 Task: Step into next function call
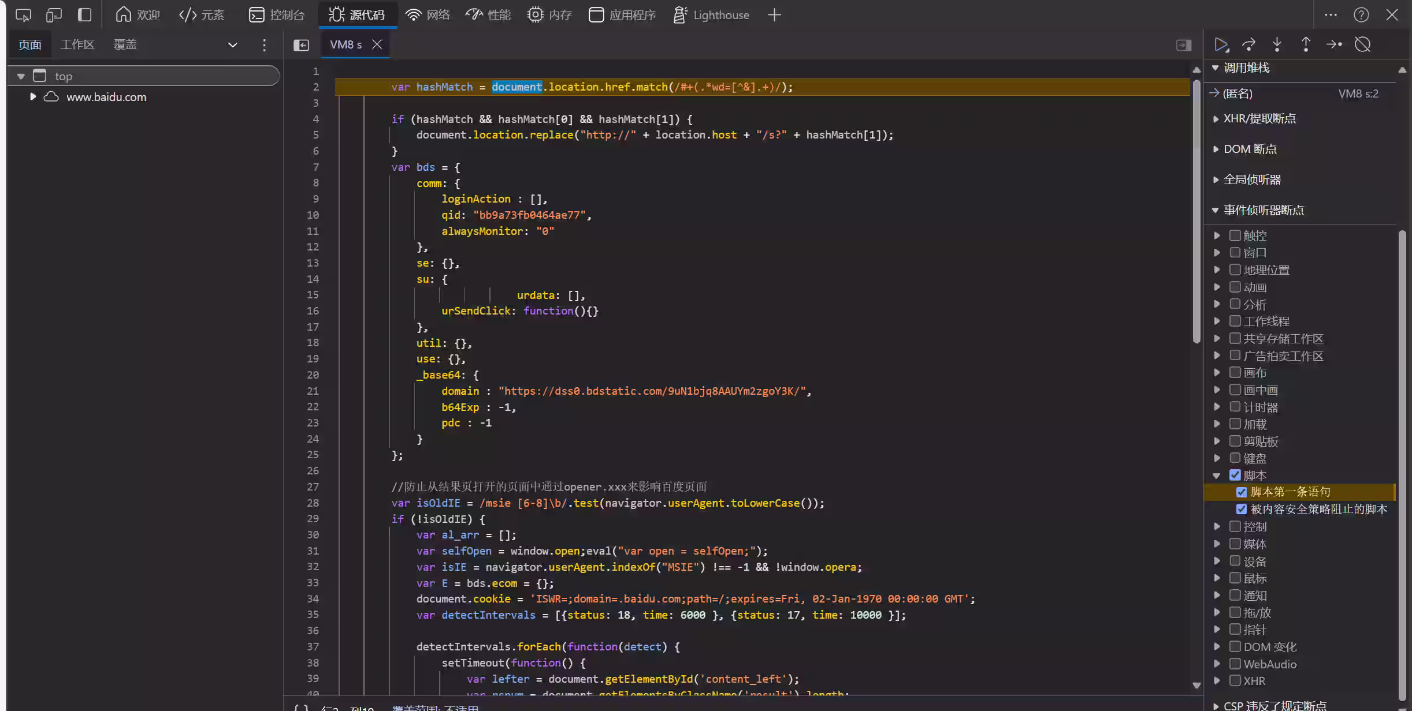pos(1277,44)
